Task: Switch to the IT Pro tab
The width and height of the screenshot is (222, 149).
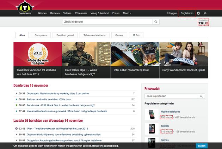Action: click(x=136, y=35)
